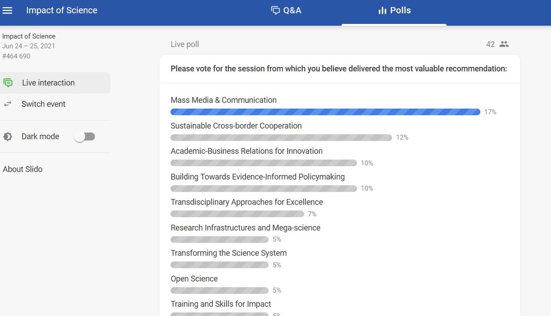Viewport: 551px width, 316px height.
Task: Click the Dark mode contrast icon
Action: [x=7, y=136]
